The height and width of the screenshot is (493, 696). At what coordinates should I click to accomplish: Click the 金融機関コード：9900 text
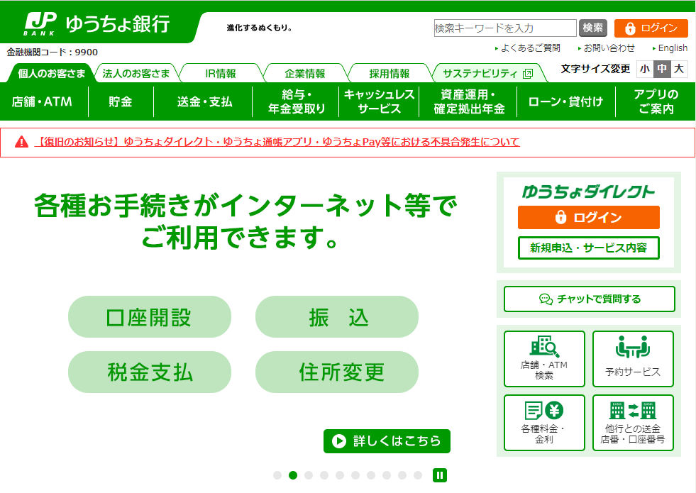[52, 52]
